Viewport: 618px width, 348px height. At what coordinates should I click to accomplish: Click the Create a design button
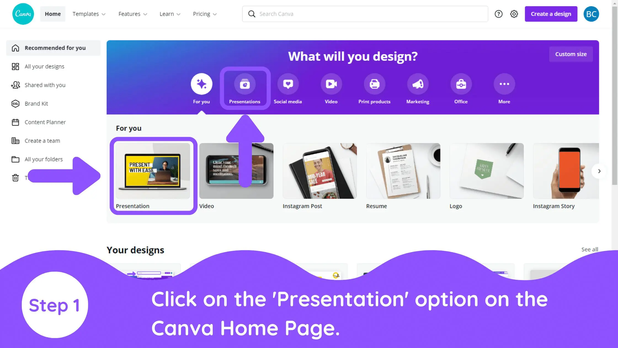tap(551, 14)
